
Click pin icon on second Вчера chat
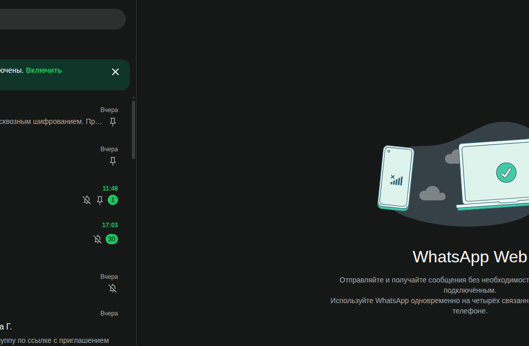pos(113,161)
